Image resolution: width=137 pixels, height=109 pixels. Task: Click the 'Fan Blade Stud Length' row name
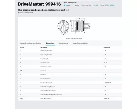(46, 83)
